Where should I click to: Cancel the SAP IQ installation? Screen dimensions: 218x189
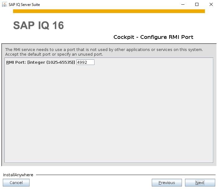point(16,182)
